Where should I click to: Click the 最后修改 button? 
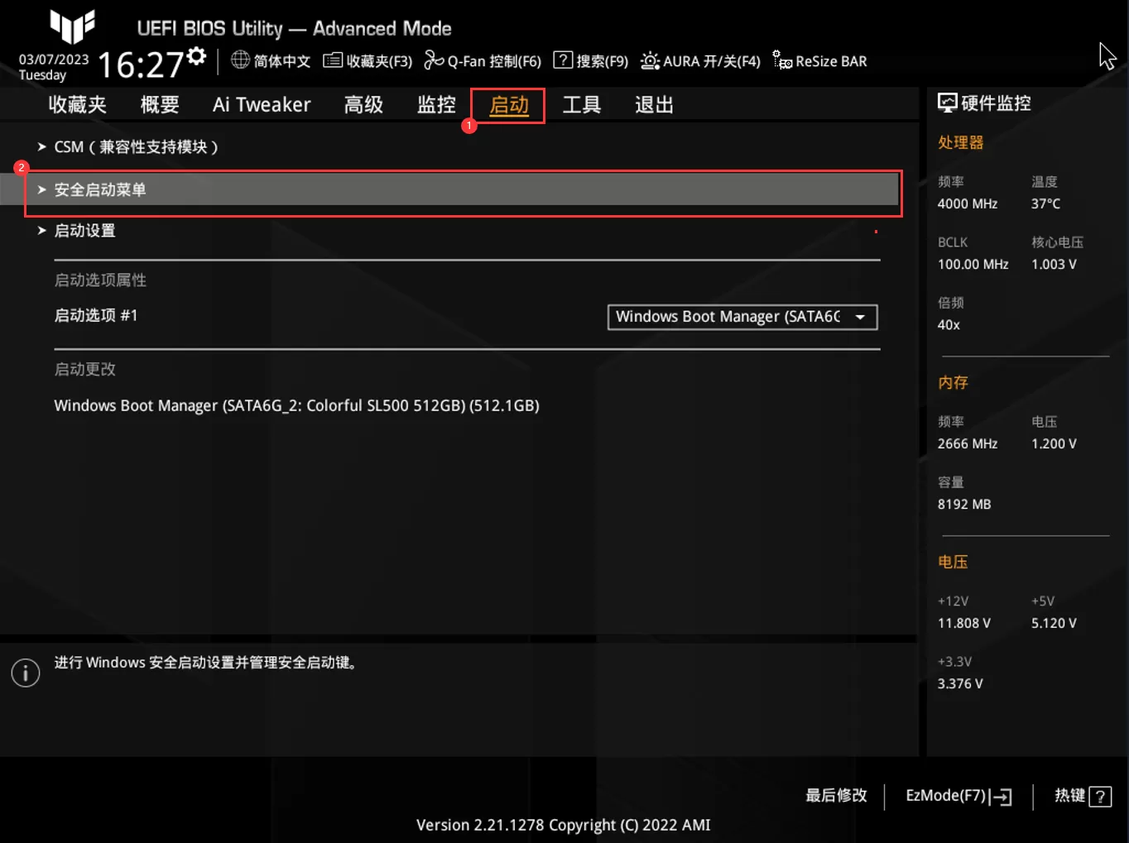tap(836, 796)
